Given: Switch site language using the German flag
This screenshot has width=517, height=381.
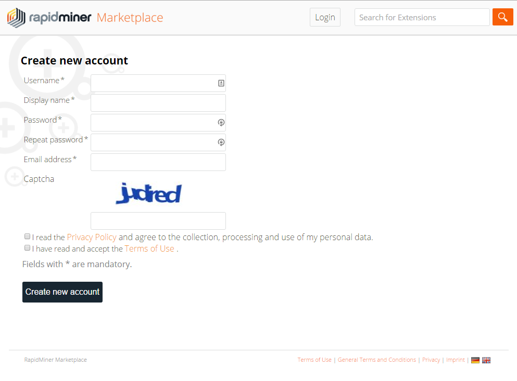Looking at the screenshot, I should (475, 360).
